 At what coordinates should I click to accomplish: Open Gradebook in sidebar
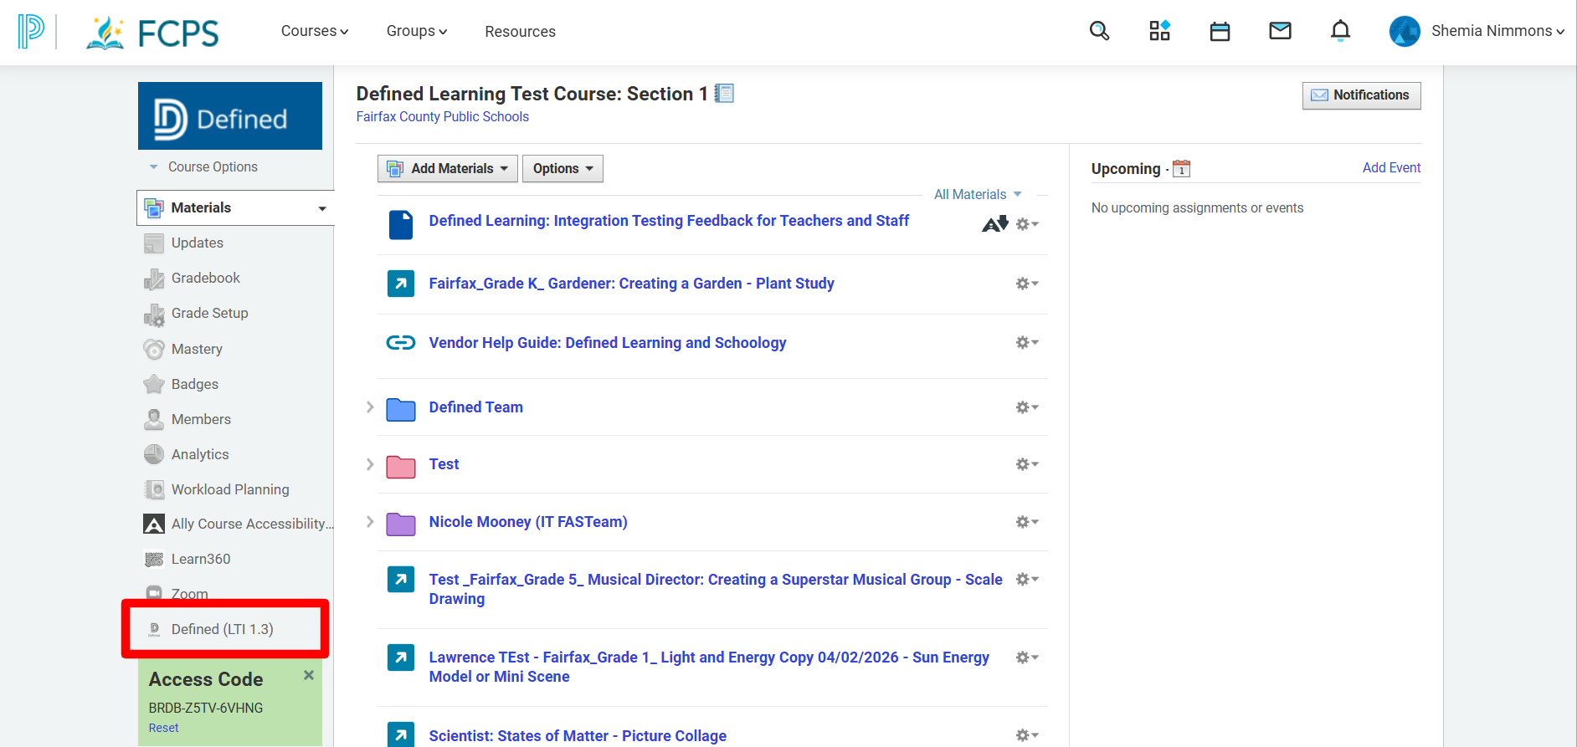point(205,278)
